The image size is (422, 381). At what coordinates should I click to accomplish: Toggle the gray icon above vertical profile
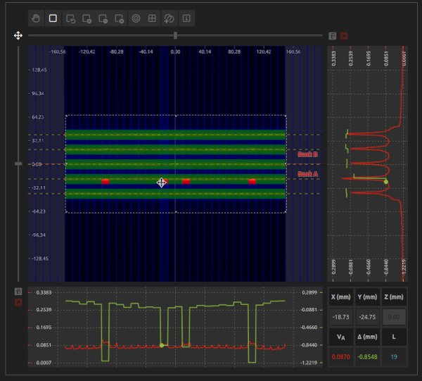333,35
